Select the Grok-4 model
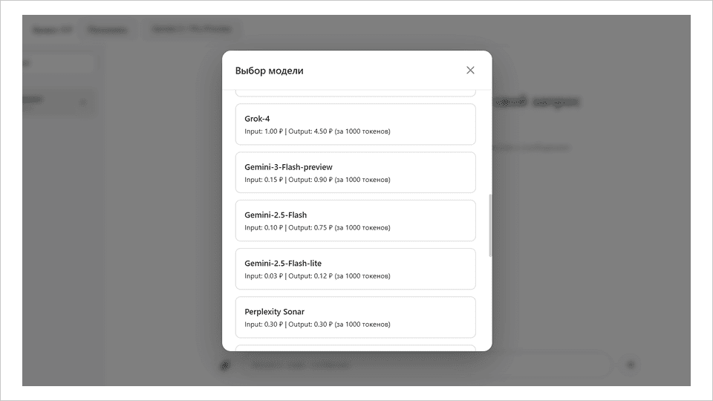 click(x=355, y=124)
